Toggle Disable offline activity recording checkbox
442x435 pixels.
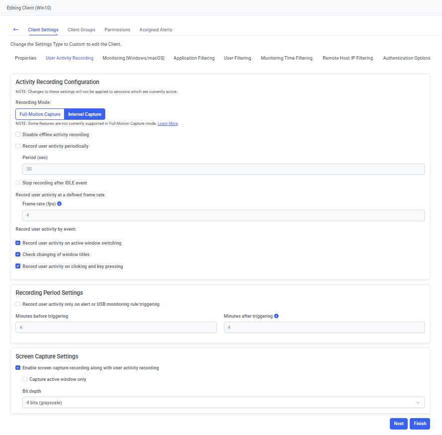pos(18,135)
